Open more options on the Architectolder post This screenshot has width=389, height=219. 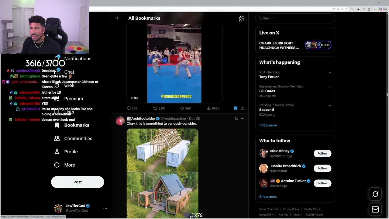[x=243, y=119]
